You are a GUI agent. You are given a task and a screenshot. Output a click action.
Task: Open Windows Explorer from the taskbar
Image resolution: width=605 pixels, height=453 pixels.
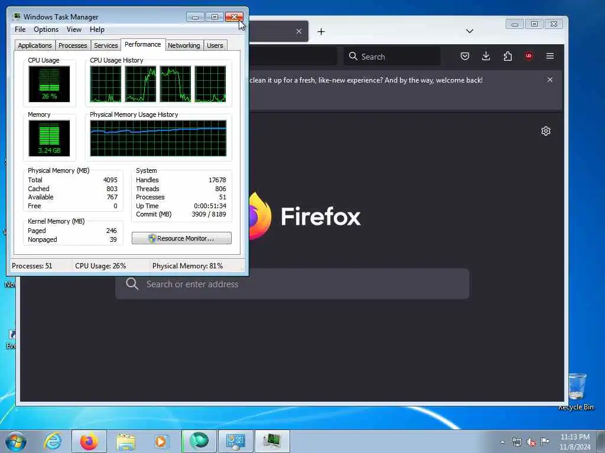[126, 441]
